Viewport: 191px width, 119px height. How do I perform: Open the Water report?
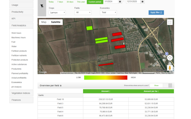tap(14, 46)
